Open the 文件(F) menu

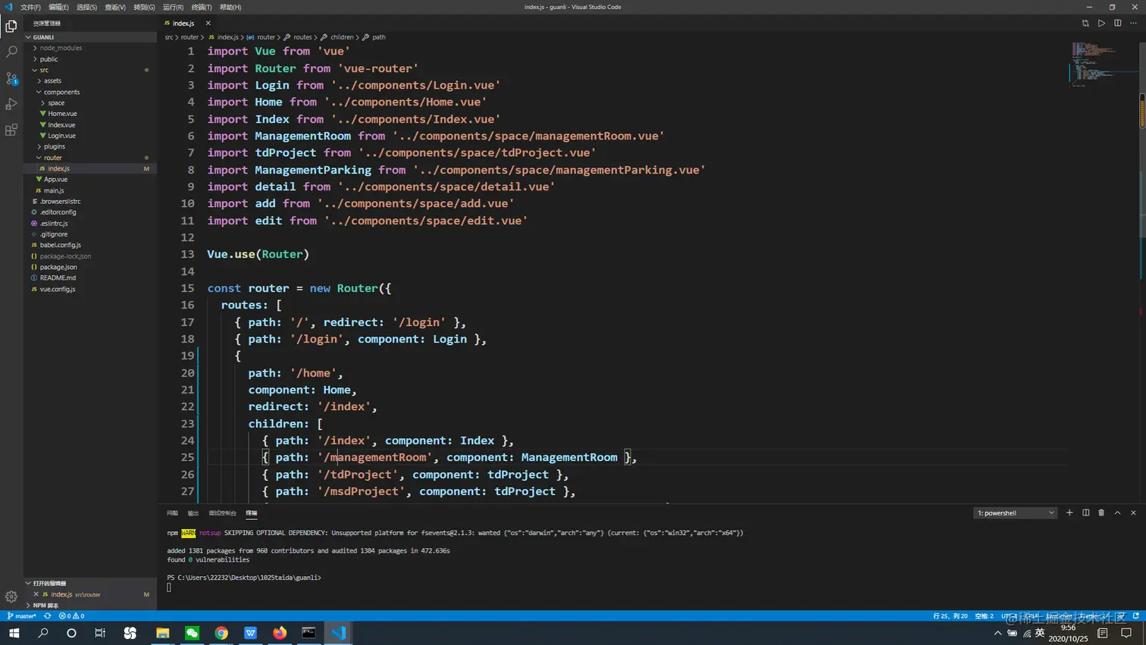click(x=30, y=7)
